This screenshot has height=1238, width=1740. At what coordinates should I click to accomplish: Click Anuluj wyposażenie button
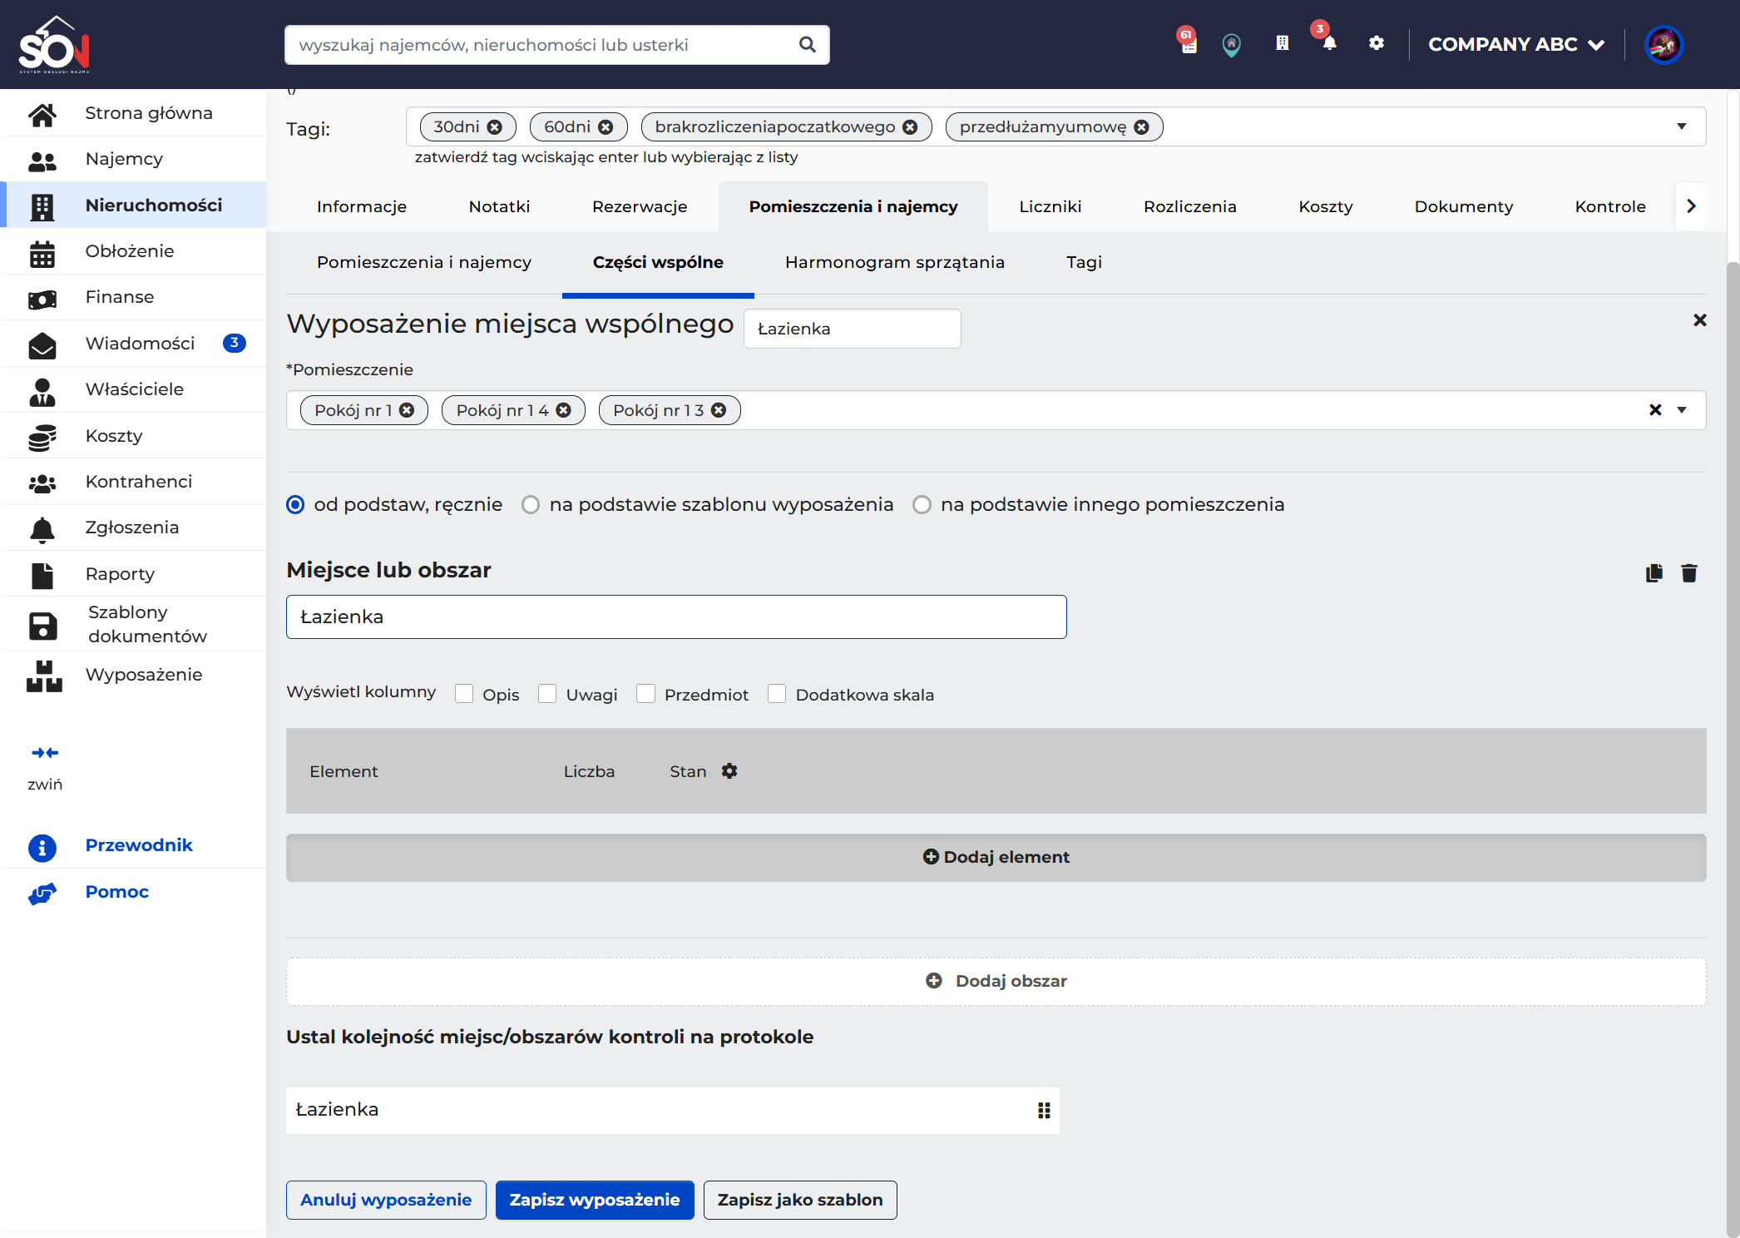pyautogui.click(x=386, y=1200)
